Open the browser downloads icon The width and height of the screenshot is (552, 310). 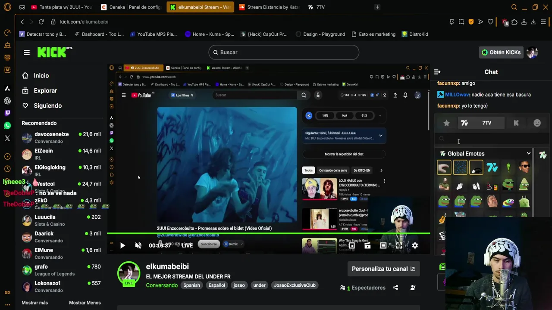(x=533, y=22)
